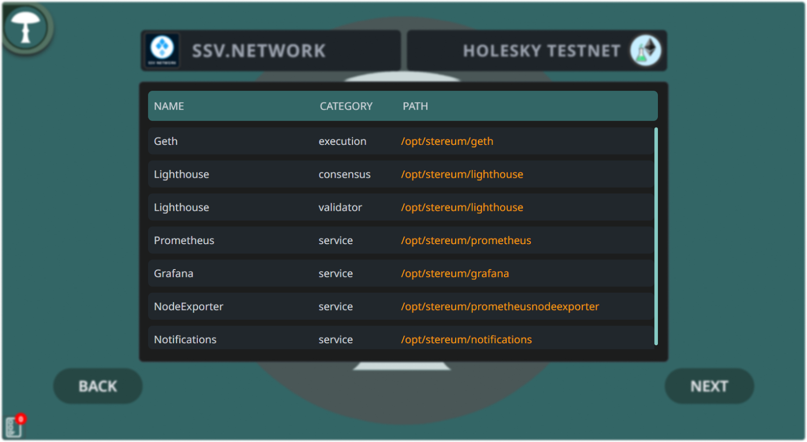Click the PATH column header

(x=415, y=106)
